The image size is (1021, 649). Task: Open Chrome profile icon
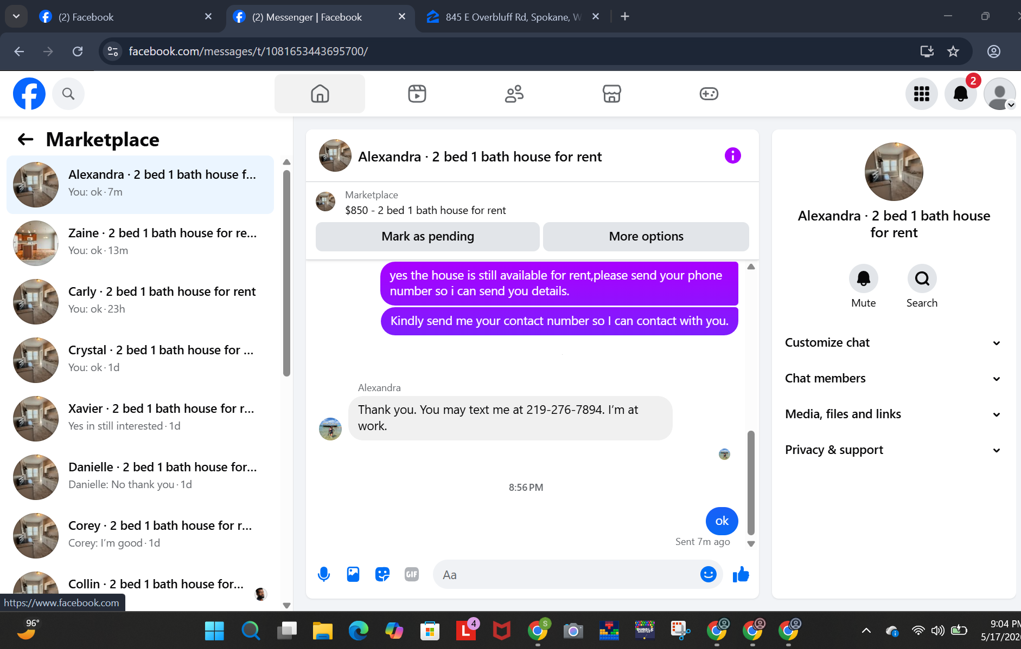[994, 51]
